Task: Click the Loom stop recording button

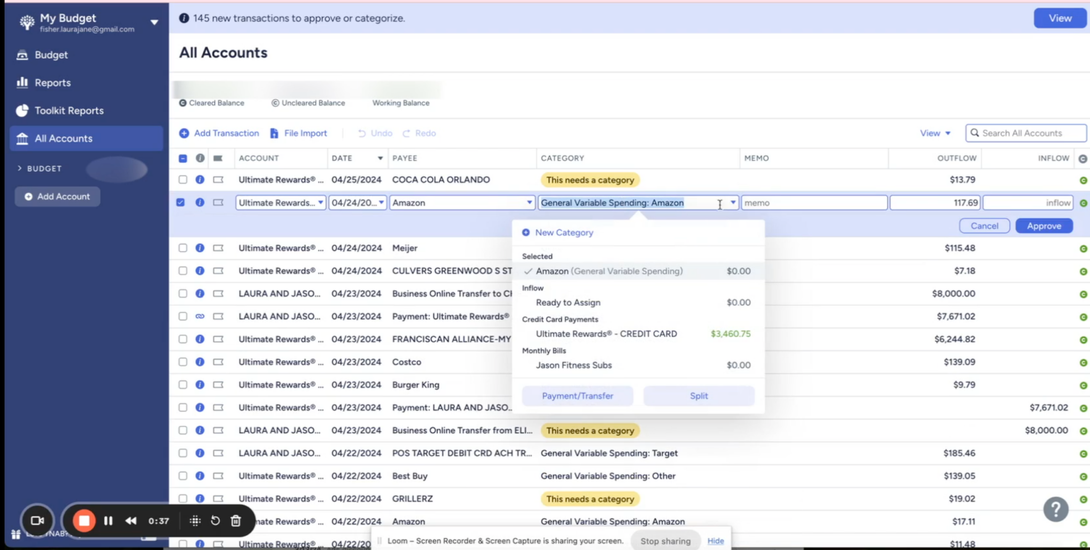Action: (x=84, y=521)
